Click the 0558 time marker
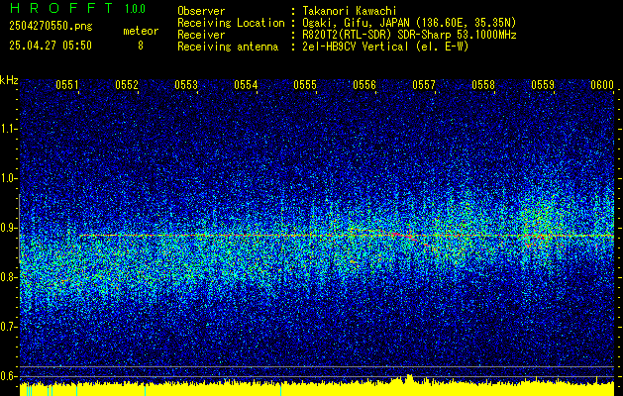The width and height of the screenshot is (623, 396). [x=483, y=85]
